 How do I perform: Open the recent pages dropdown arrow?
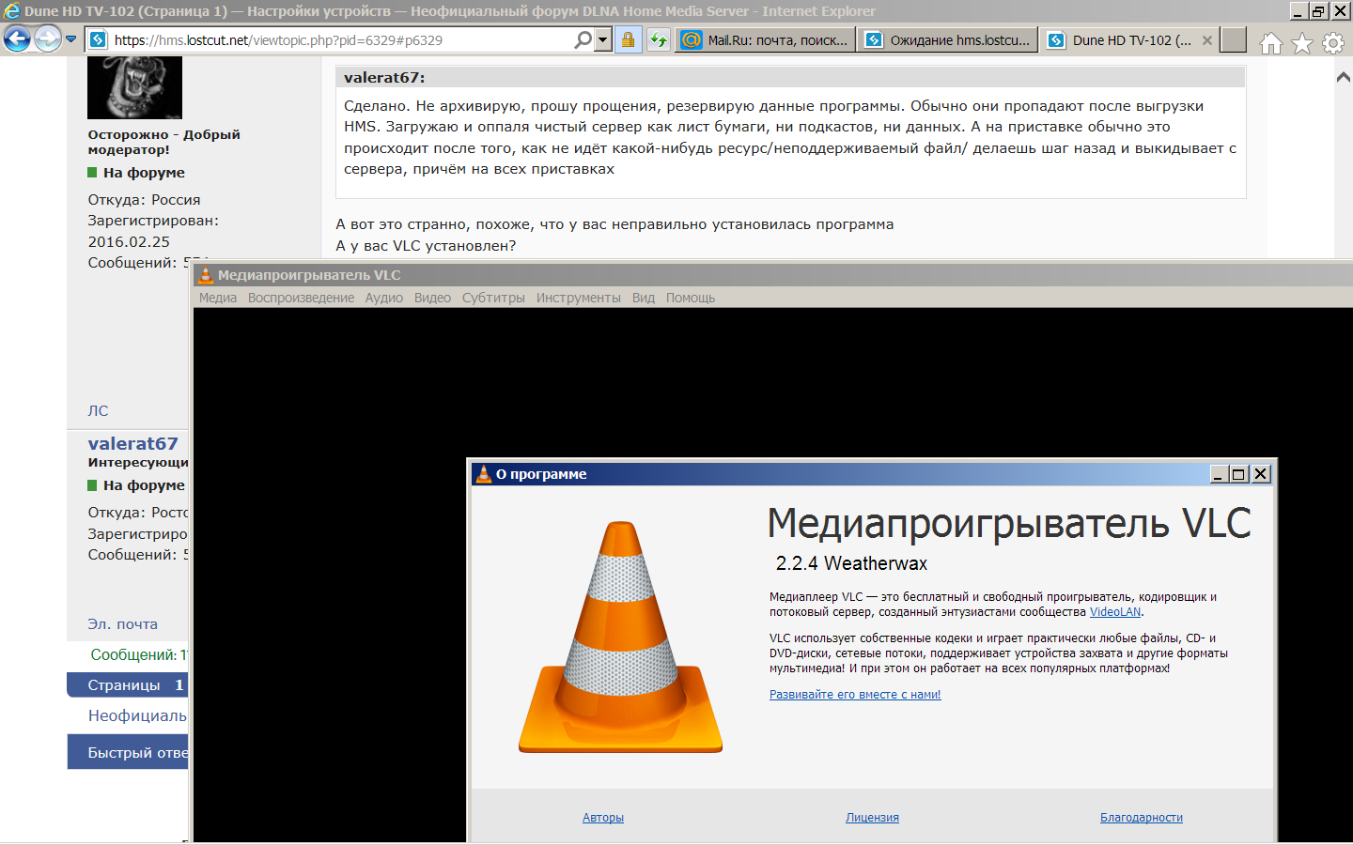point(71,39)
